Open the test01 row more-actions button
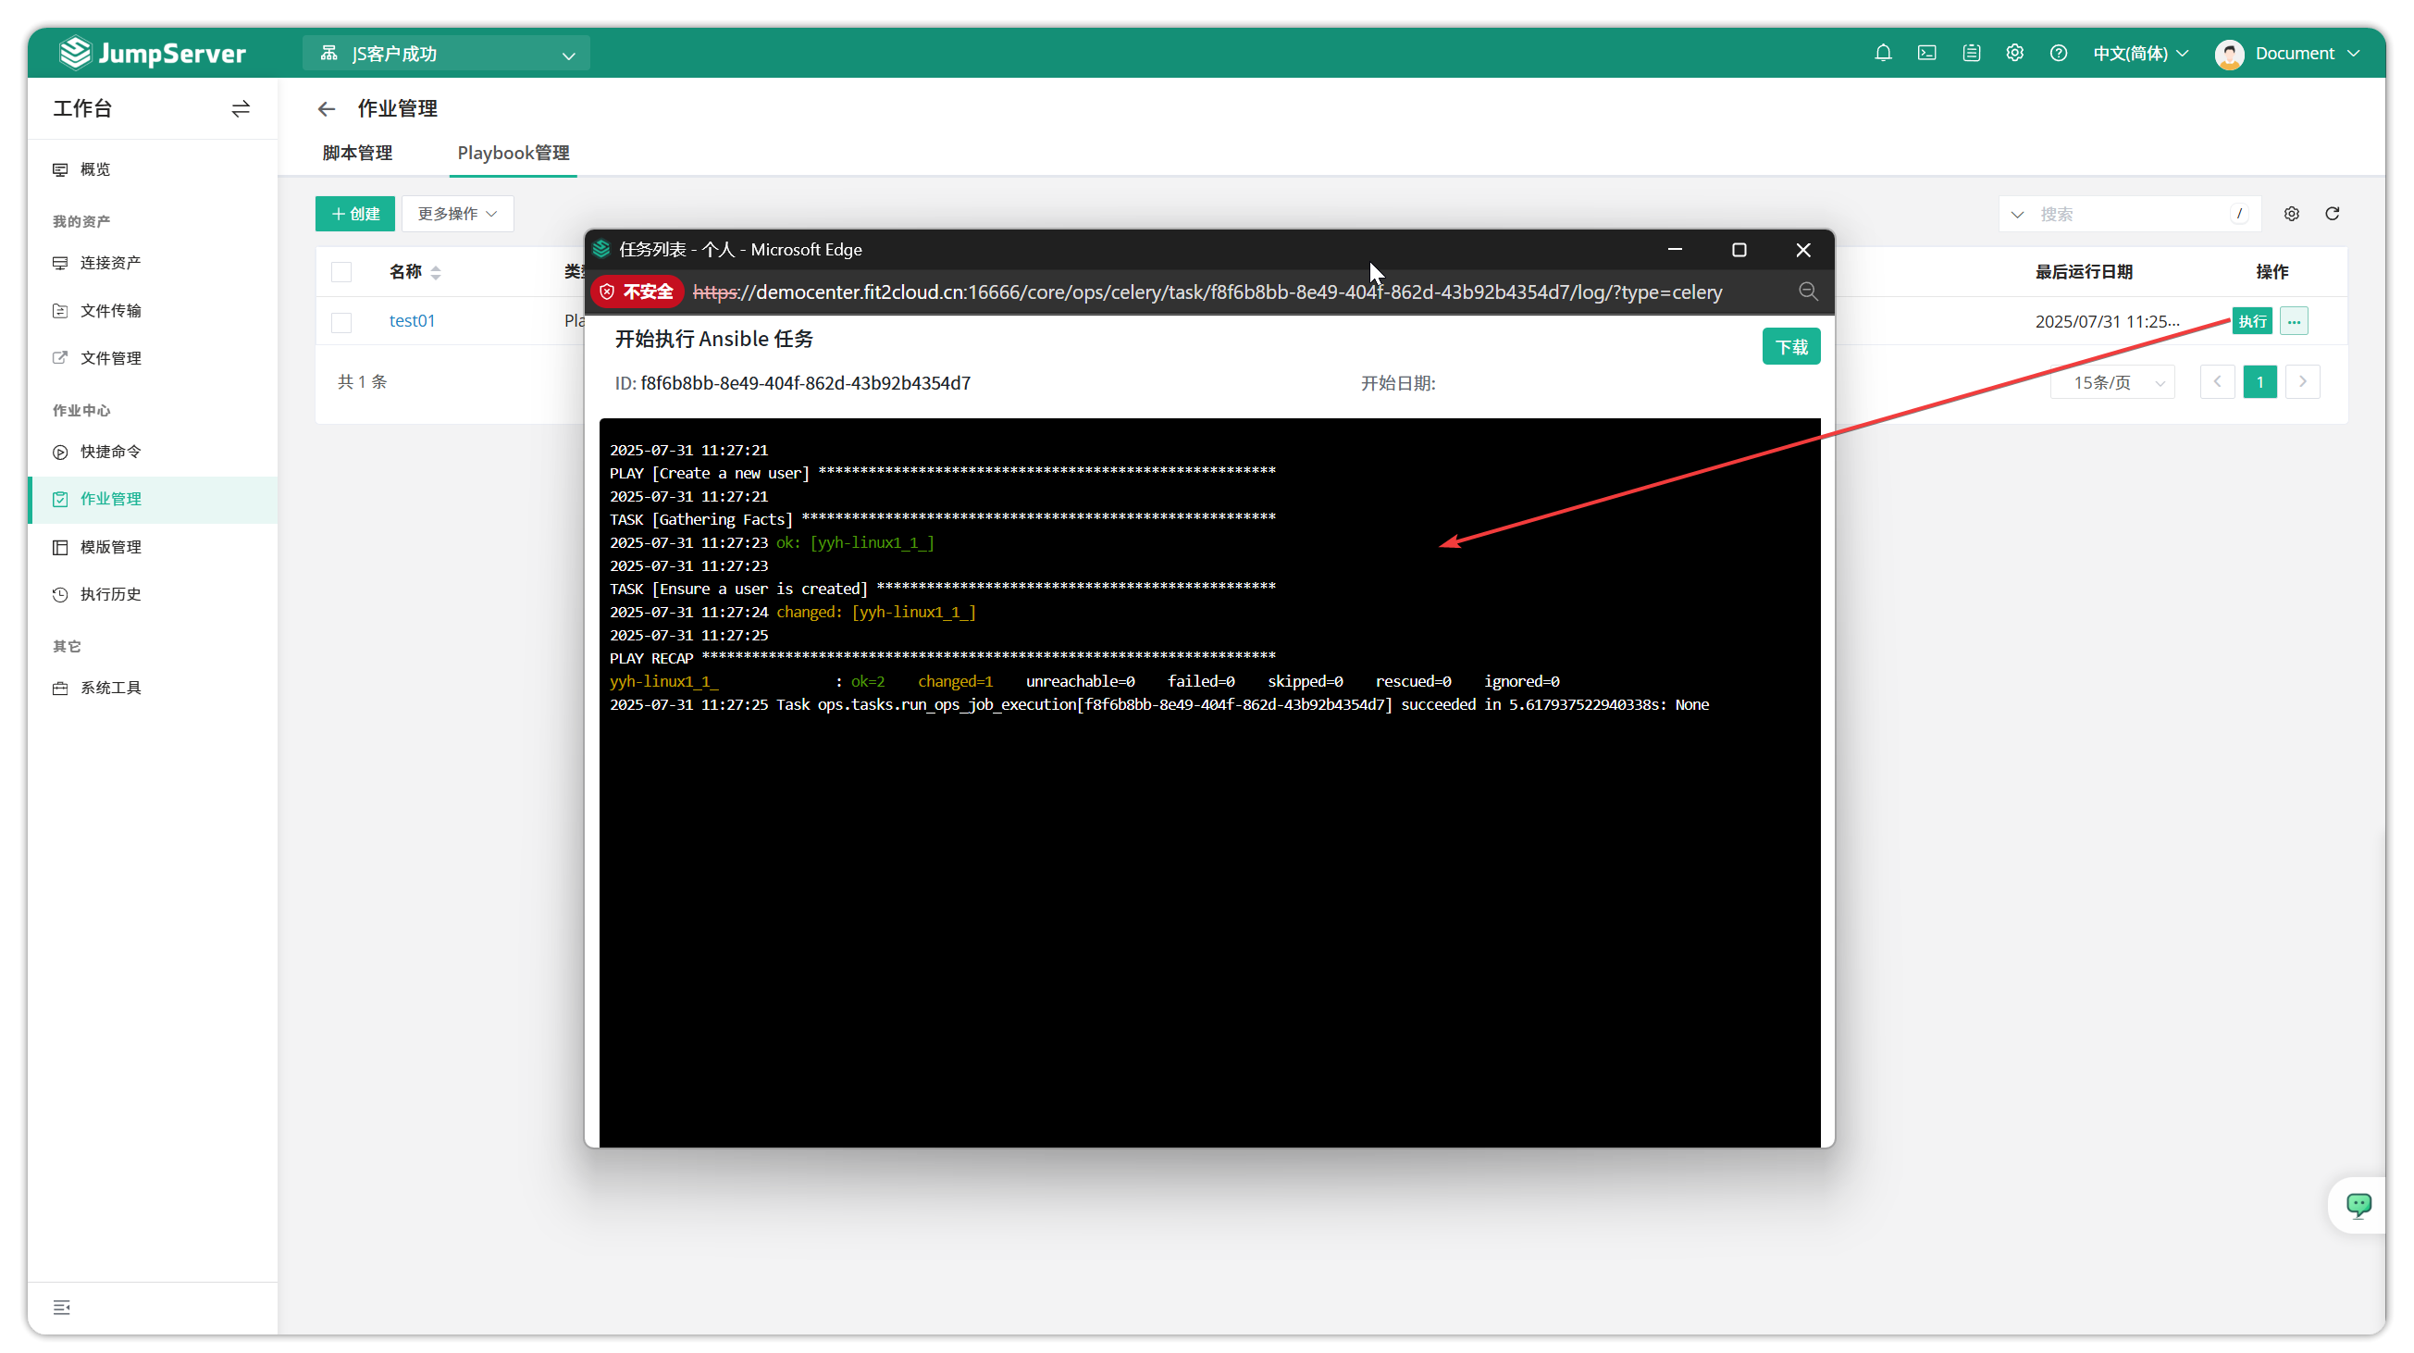Viewport: 2414px width, 1353px height. click(2293, 321)
